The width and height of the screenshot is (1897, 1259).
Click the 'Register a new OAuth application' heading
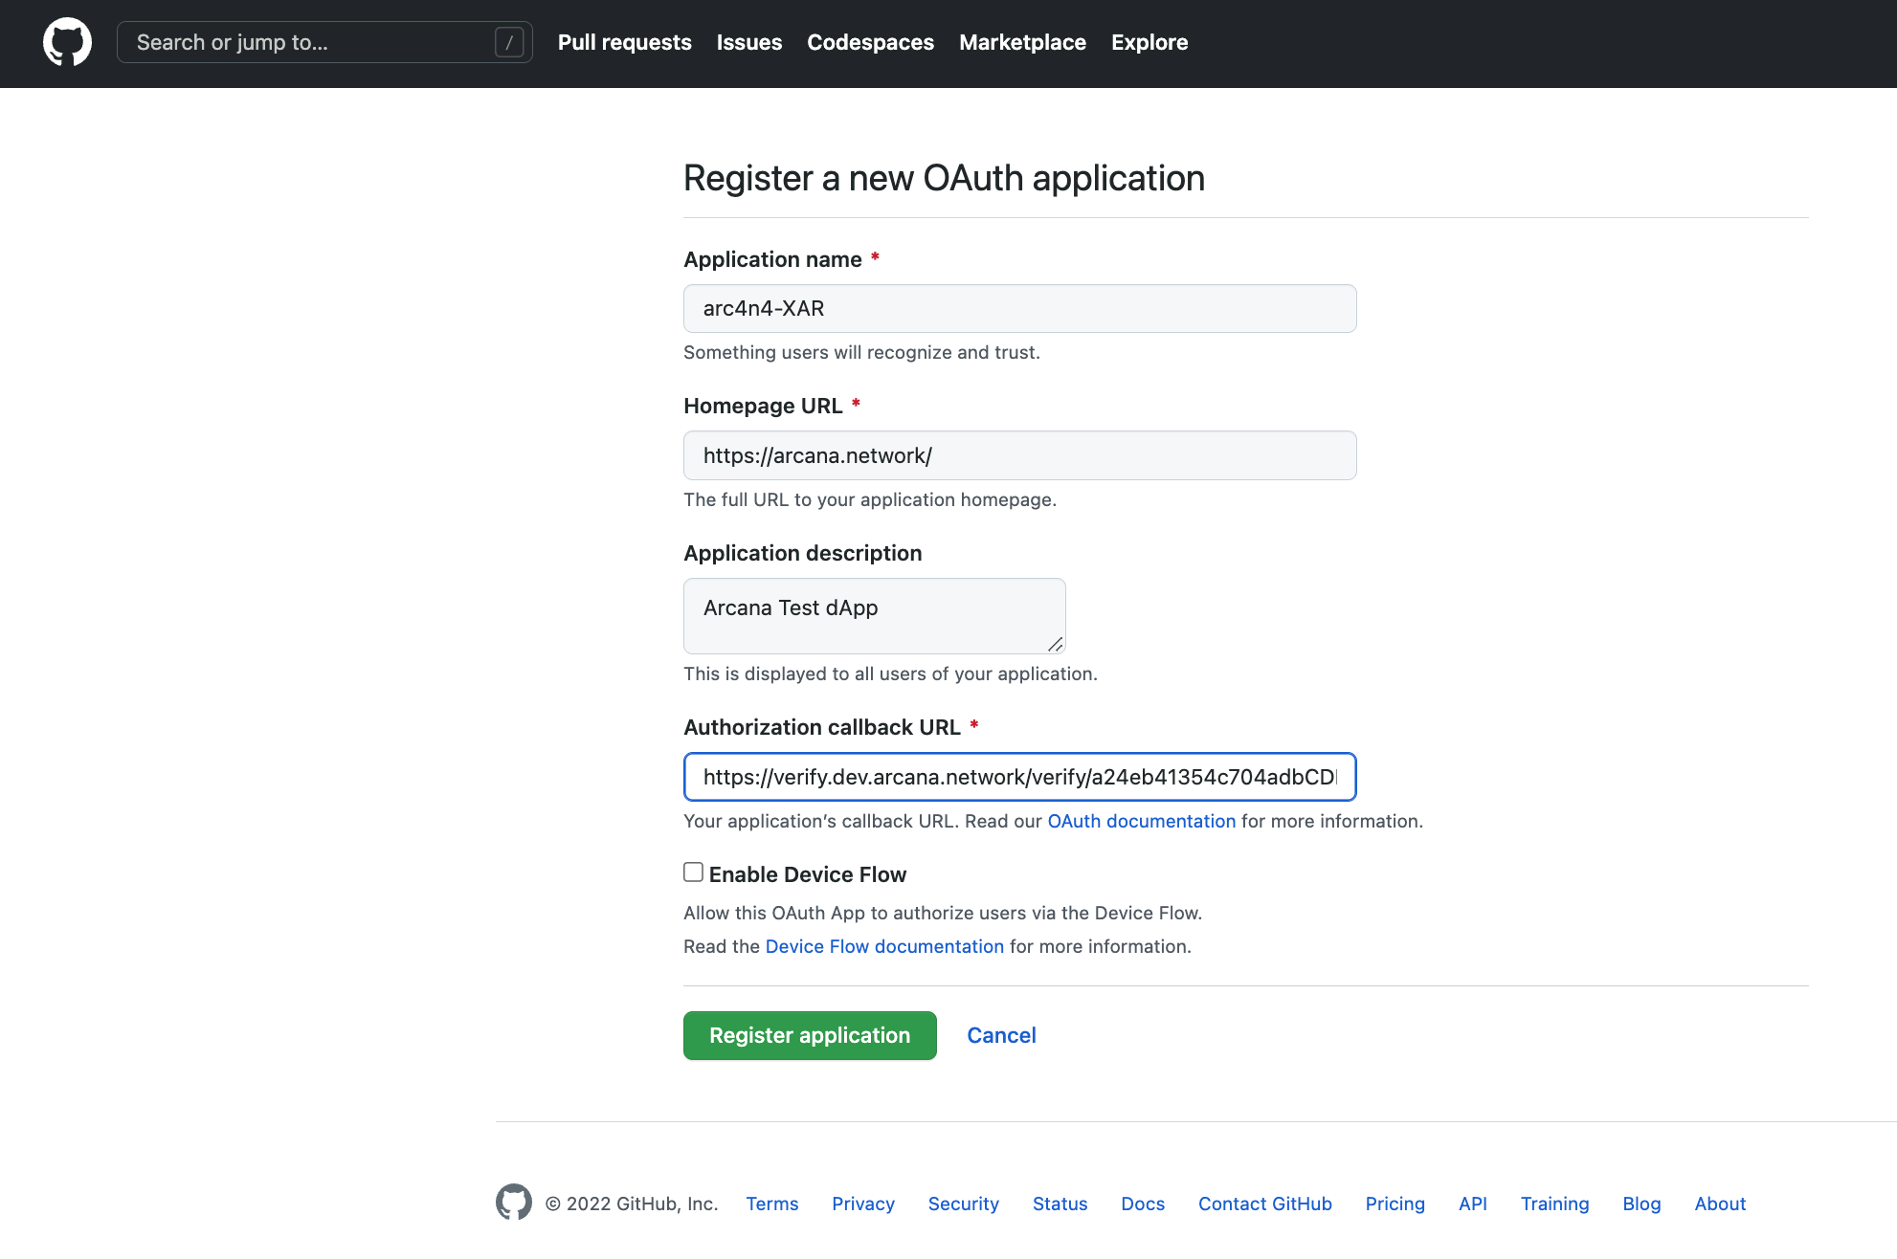944,178
